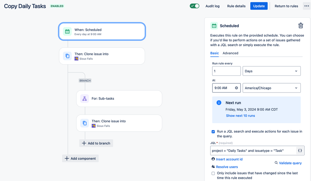Screen dimensions: 311x181
Task: Click the Copy Daily Tasks rule title
Action: 25,6
